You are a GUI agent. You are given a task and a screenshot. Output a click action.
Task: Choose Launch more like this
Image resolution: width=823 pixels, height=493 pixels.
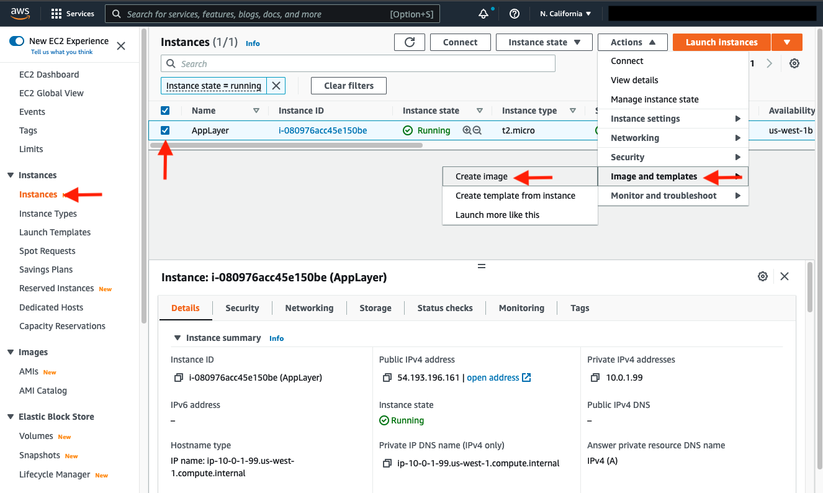[x=498, y=215]
